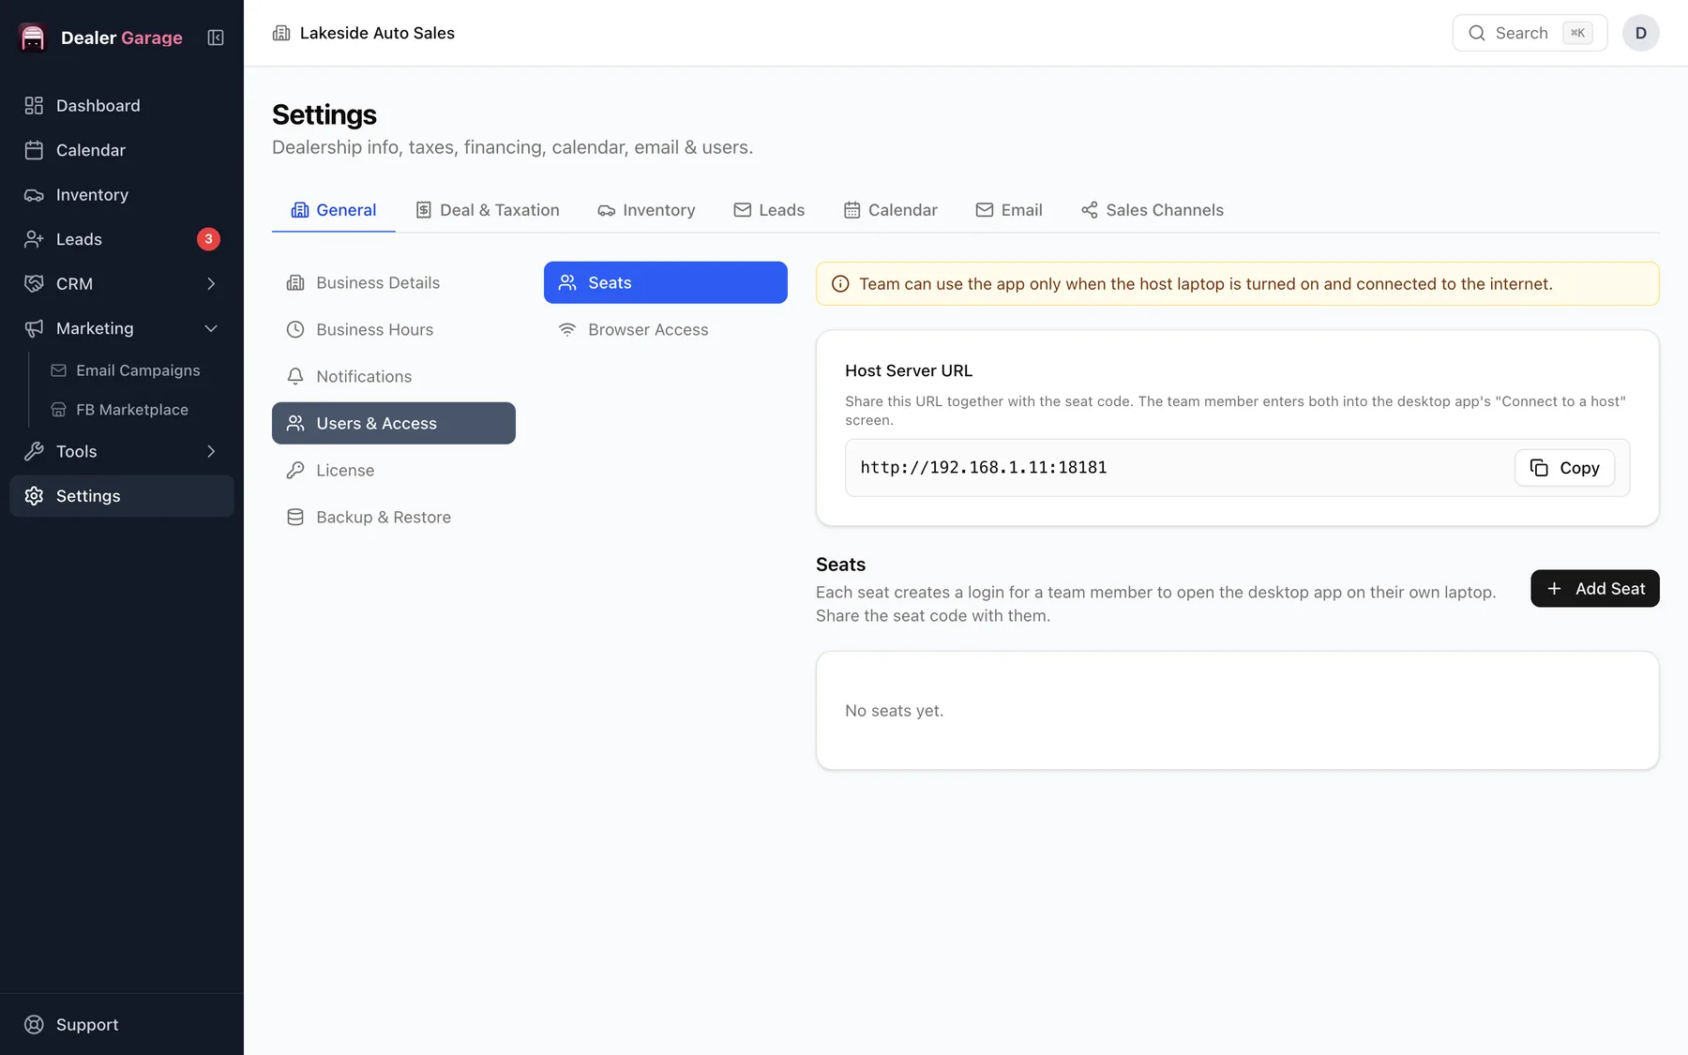Click the Search ⌘K shortcut badge
The width and height of the screenshot is (1688, 1055).
click(1577, 33)
